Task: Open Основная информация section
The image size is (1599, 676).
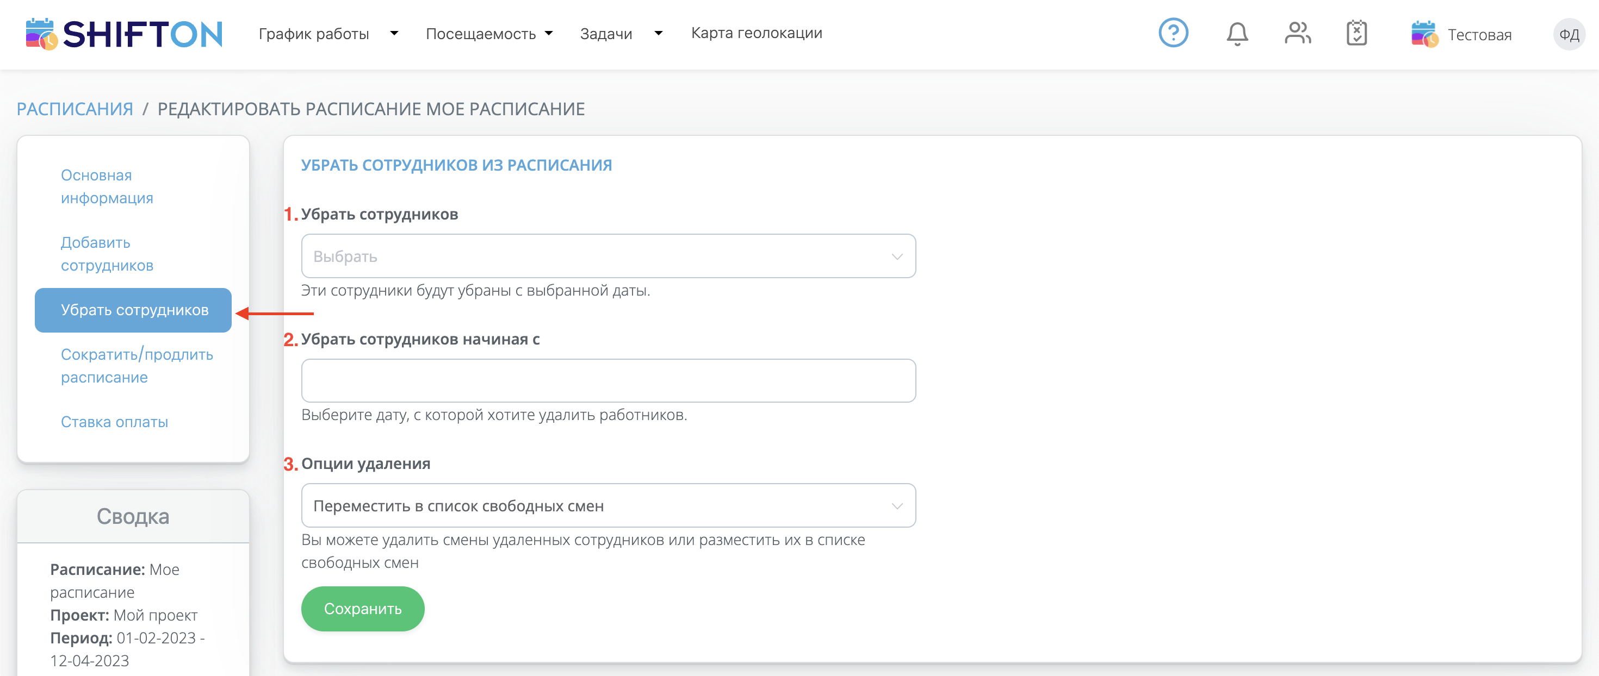Action: 107,187
